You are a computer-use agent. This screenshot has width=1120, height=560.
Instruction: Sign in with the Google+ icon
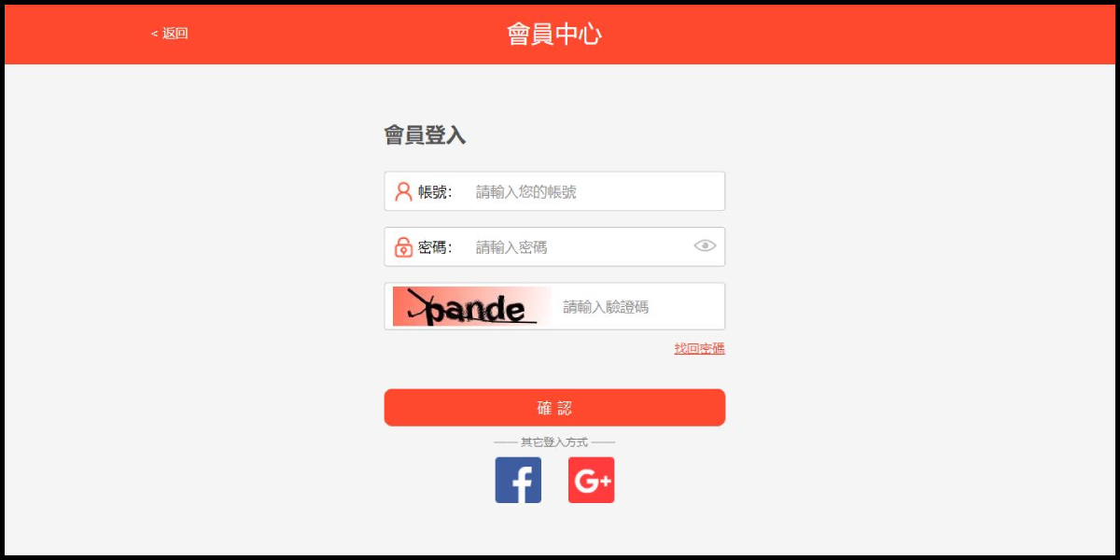coord(592,480)
